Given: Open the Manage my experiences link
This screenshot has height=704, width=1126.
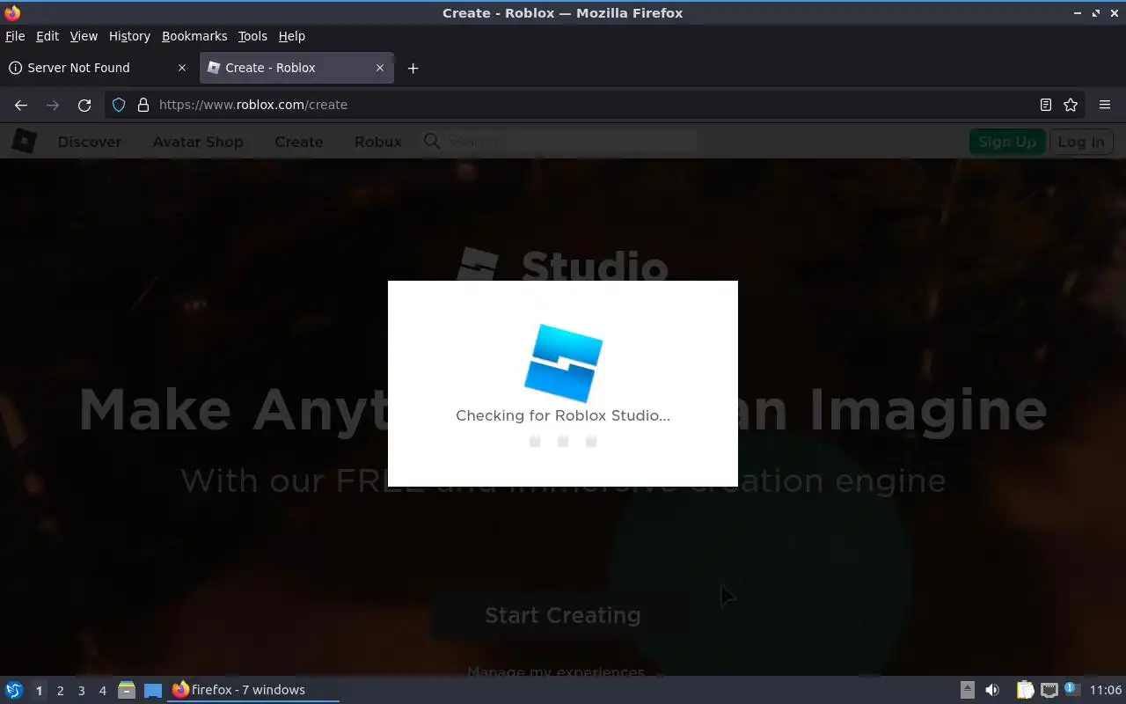Looking at the screenshot, I should pos(556,671).
